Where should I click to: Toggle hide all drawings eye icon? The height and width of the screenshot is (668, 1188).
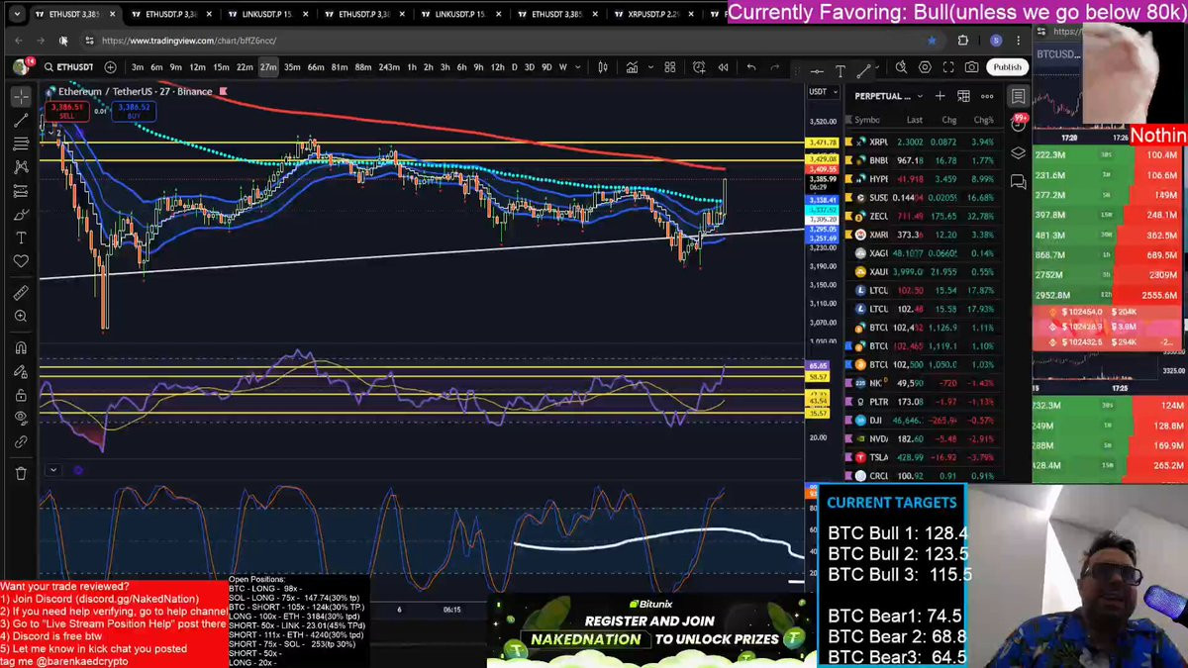point(21,419)
